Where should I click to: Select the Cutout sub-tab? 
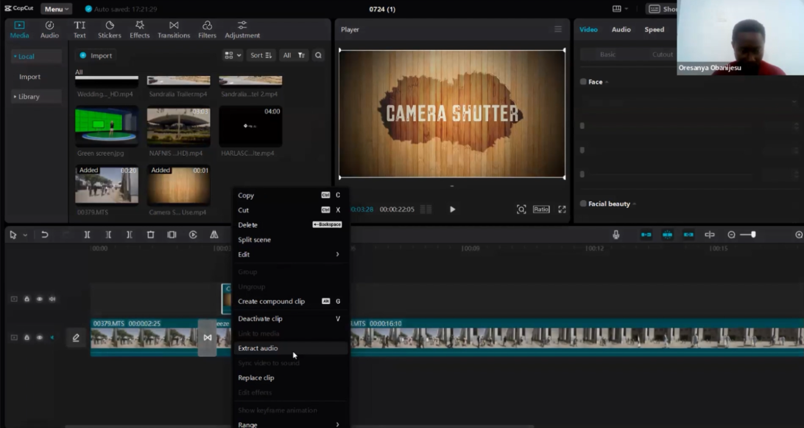pyautogui.click(x=663, y=55)
